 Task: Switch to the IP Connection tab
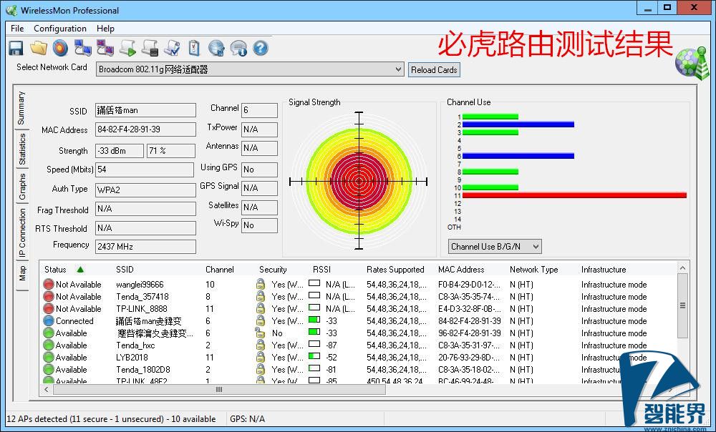[x=22, y=233]
